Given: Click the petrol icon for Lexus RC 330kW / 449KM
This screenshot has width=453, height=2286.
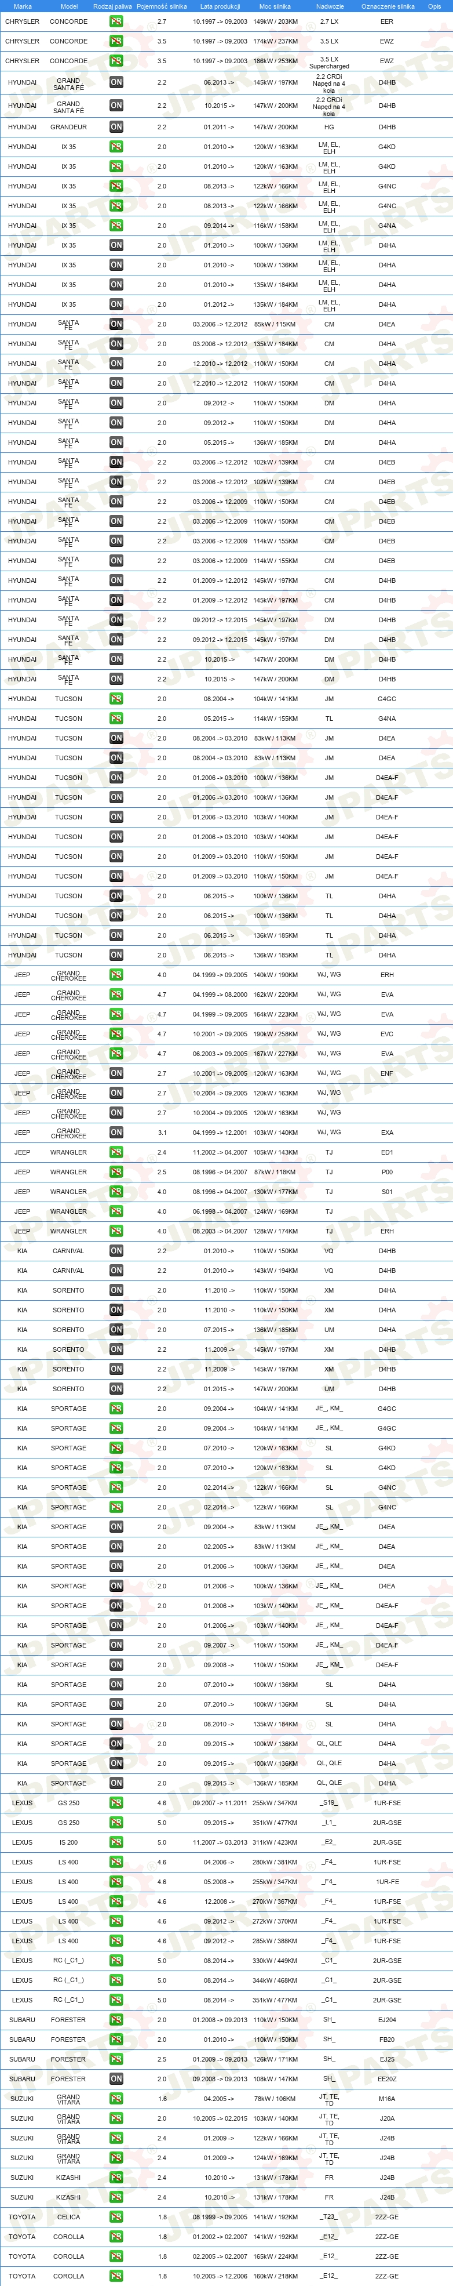Looking at the screenshot, I should [116, 1960].
